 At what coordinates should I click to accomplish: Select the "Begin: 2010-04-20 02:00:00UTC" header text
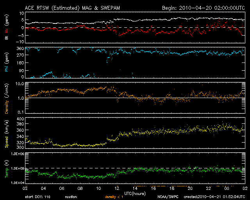[204, 8]
